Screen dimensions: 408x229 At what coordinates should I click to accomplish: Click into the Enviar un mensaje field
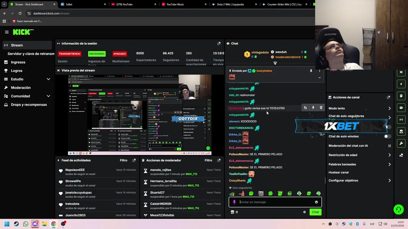(275, 202)
